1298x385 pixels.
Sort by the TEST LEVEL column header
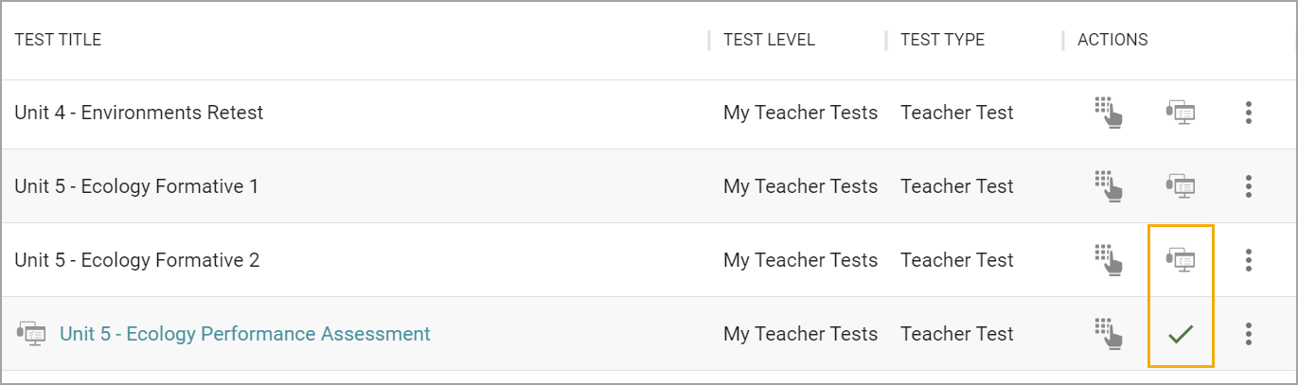769,40
